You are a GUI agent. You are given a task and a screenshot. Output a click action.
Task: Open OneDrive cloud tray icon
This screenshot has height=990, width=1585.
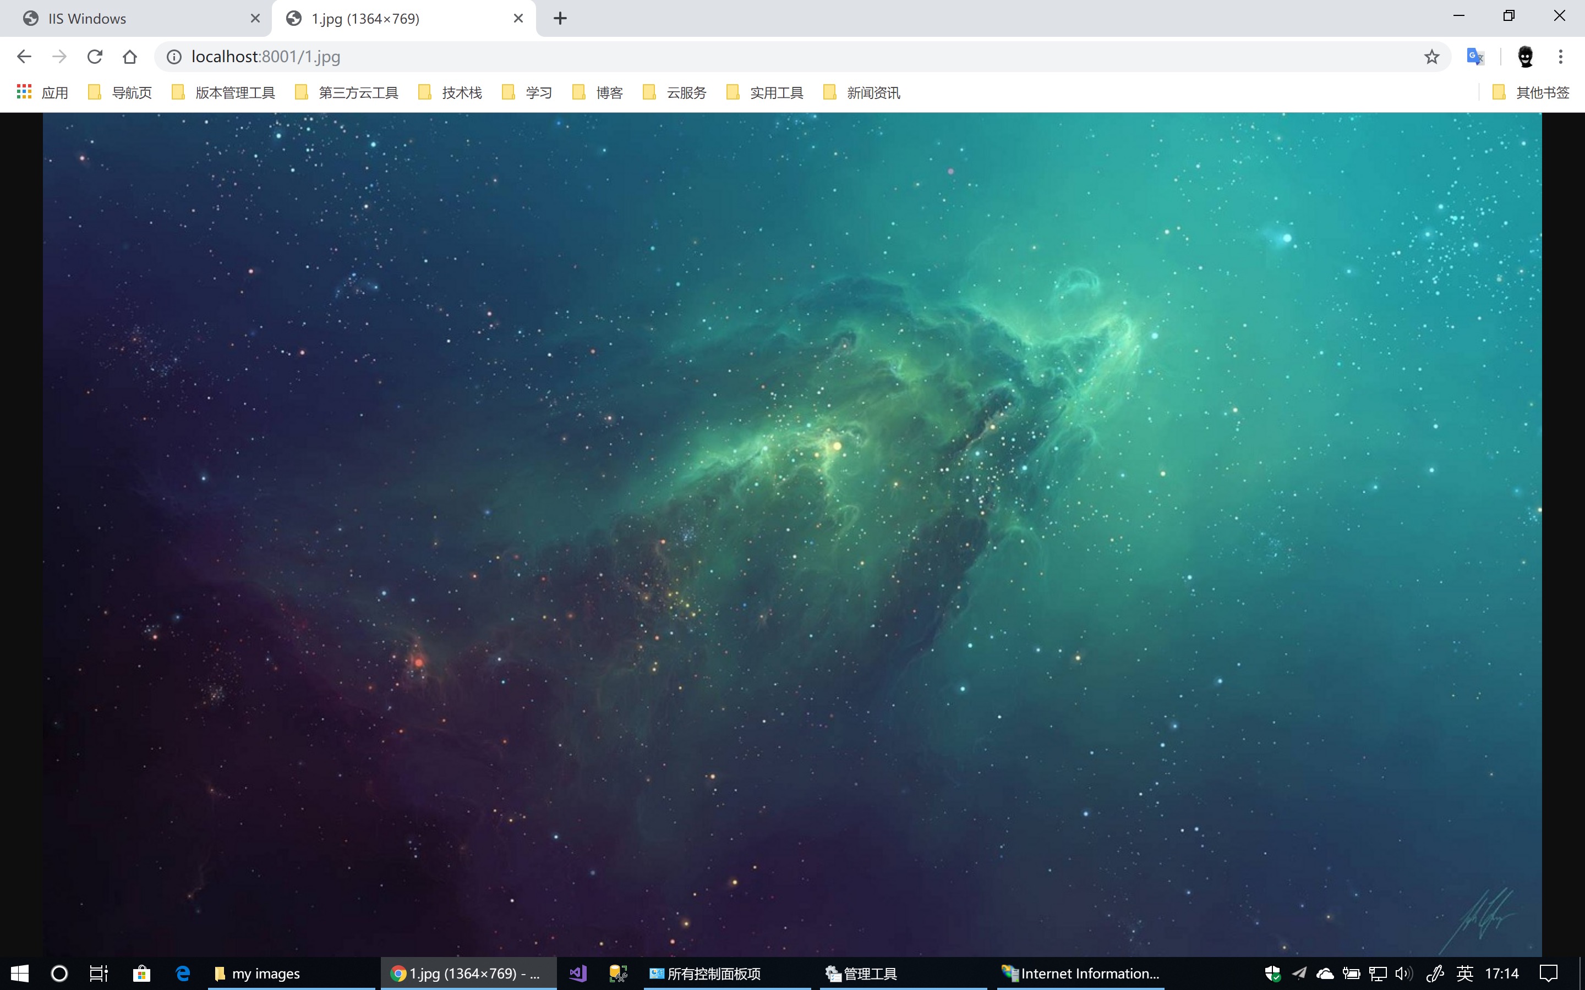pyautogui.click(x=1325, y=974)
